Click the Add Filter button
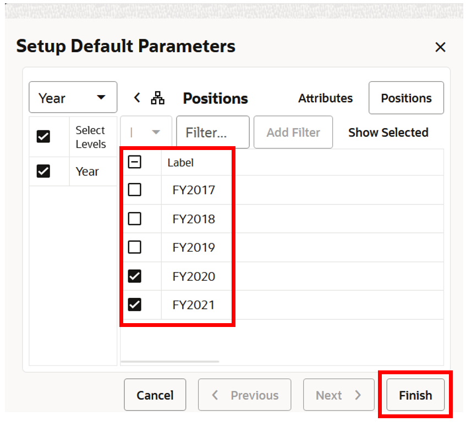This screenshot has width=466, height=427. [293, 132]
